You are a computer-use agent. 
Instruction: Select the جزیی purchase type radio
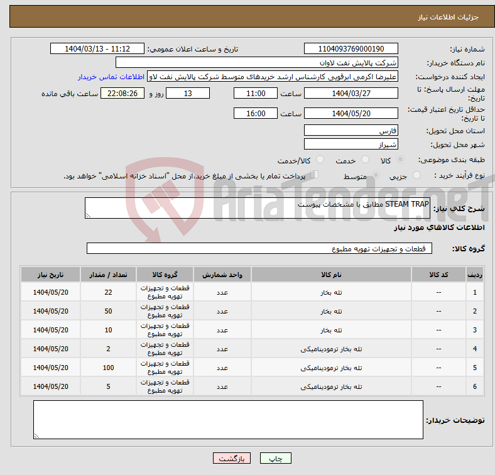click(x=416, y=175)
